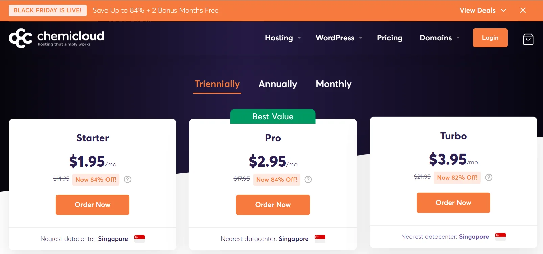Open the shopping cart icon
This screenshot has width=543, height=254.
(528, 39)
